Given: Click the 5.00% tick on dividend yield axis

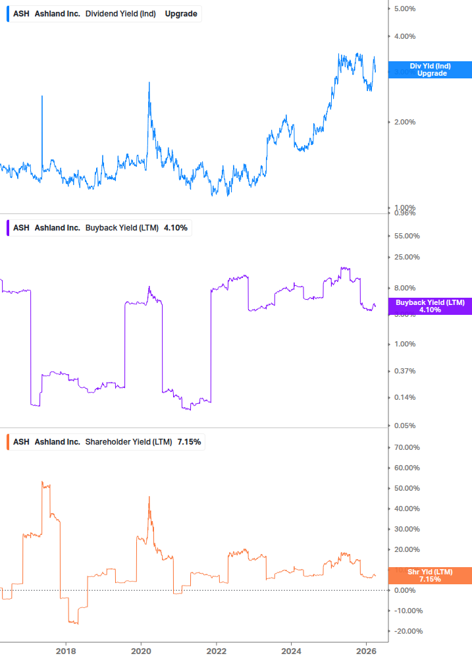Looking at the screenshot, I should pyautogui.click(x=405, y=9).
